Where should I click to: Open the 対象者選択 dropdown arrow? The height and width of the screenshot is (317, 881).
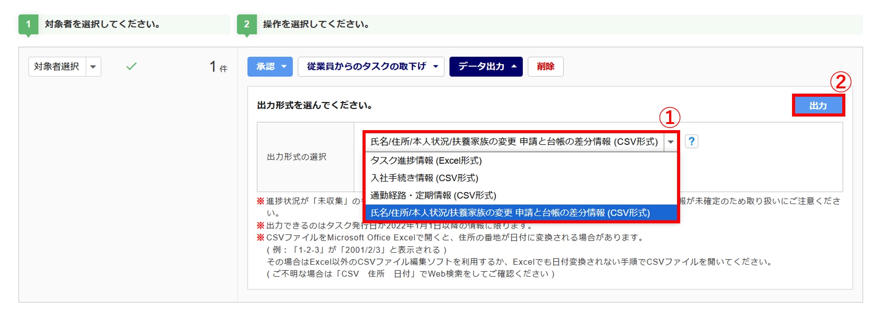point(93,67)
